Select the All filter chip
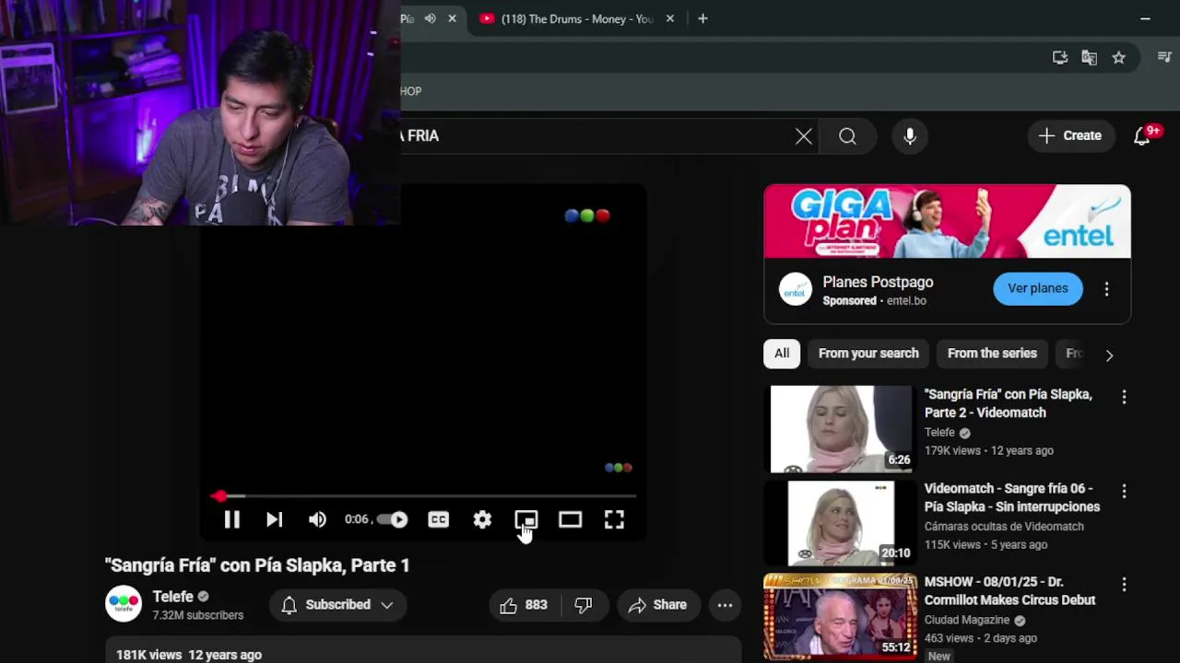Viewport: 1180px width, 663px height. coord(782,354)
